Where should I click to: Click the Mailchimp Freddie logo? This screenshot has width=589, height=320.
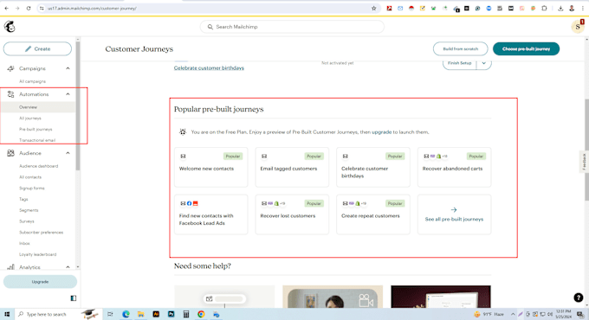click(x=10, y=27)
